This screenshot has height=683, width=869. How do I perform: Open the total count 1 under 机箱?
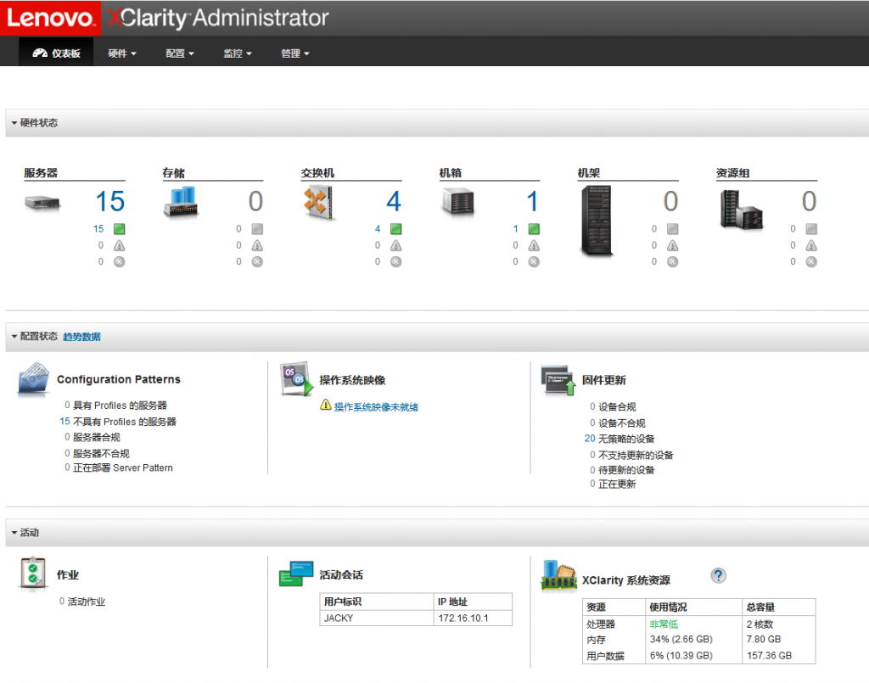click(533, 201)
